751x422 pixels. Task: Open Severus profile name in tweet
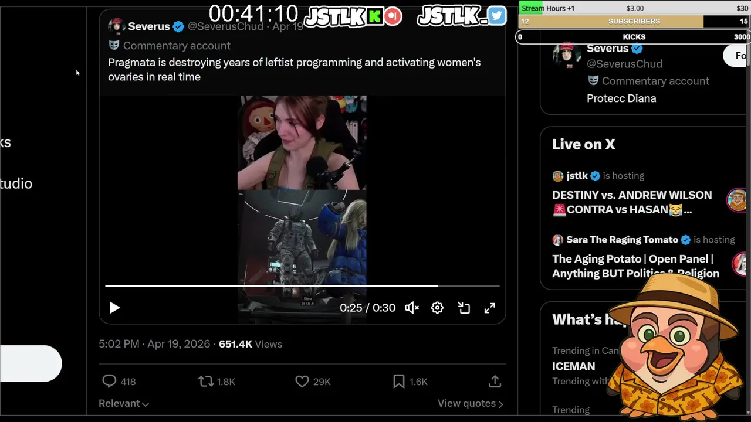coord(149,26)
